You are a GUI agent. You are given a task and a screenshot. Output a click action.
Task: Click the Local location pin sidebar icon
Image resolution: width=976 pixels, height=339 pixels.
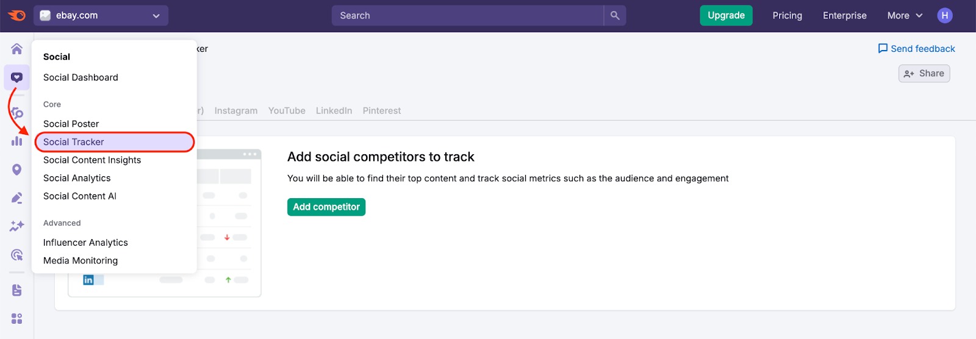[x=16, y=169]
